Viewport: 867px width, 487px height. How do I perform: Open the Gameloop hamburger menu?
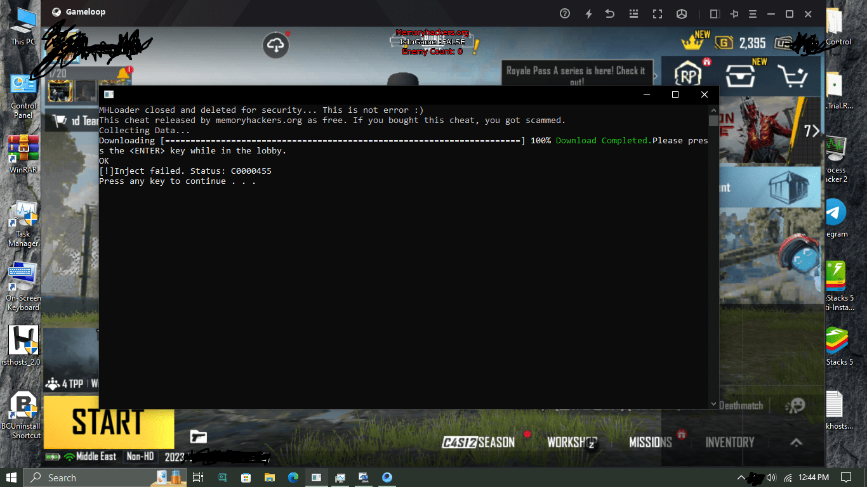[753, 13]
